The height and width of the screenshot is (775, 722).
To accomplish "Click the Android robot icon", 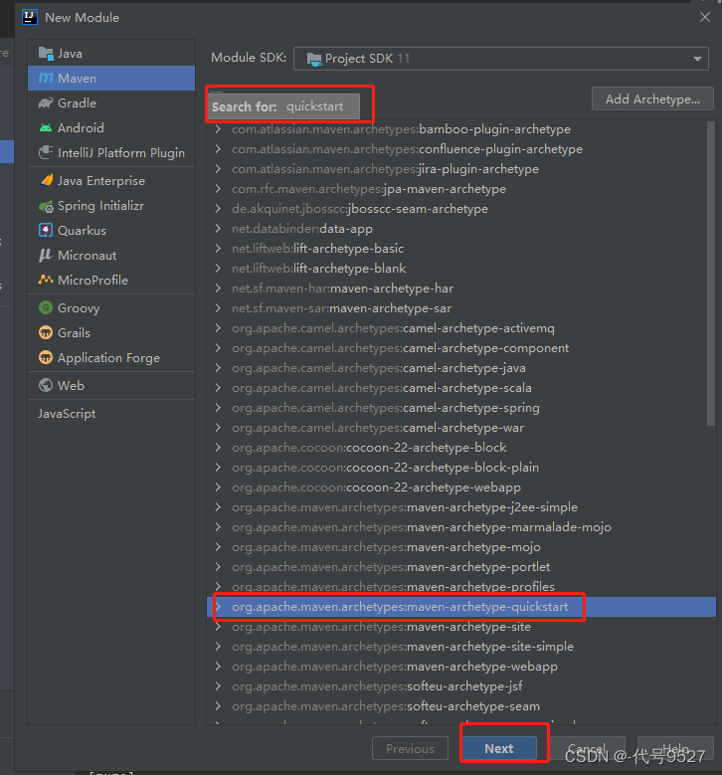I will click(46, 128).
